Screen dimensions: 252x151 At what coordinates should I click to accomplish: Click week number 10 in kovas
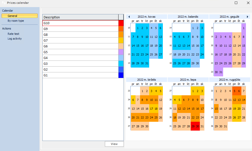[x=129, y=28]
